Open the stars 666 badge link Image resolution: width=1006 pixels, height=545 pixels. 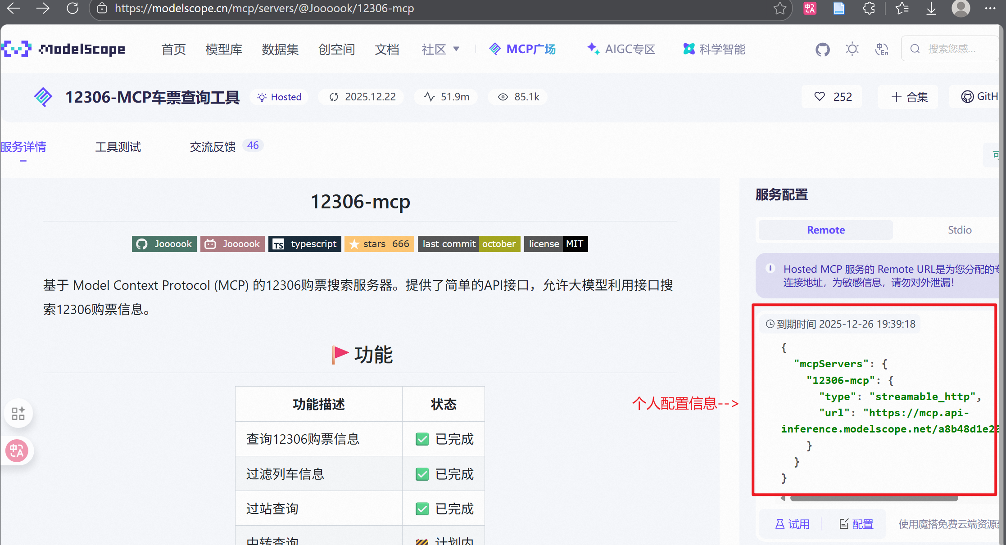[379, 244]
